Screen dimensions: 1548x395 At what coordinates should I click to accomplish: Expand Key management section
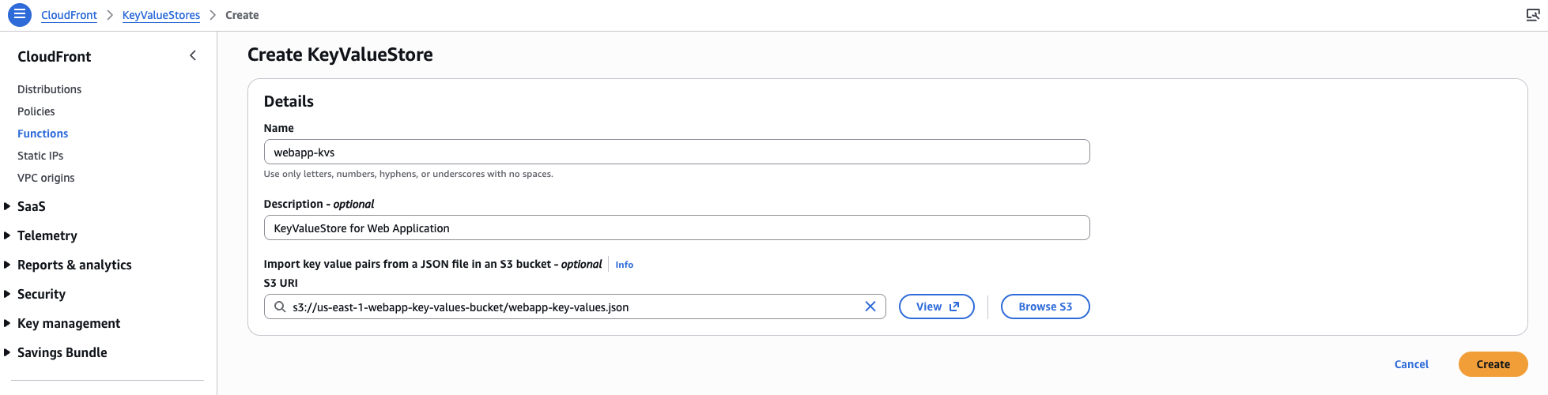pos(8,323)
